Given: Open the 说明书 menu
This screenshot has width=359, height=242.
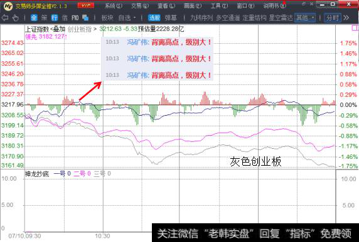Looking at the screenshot, I should coord(274,6).
